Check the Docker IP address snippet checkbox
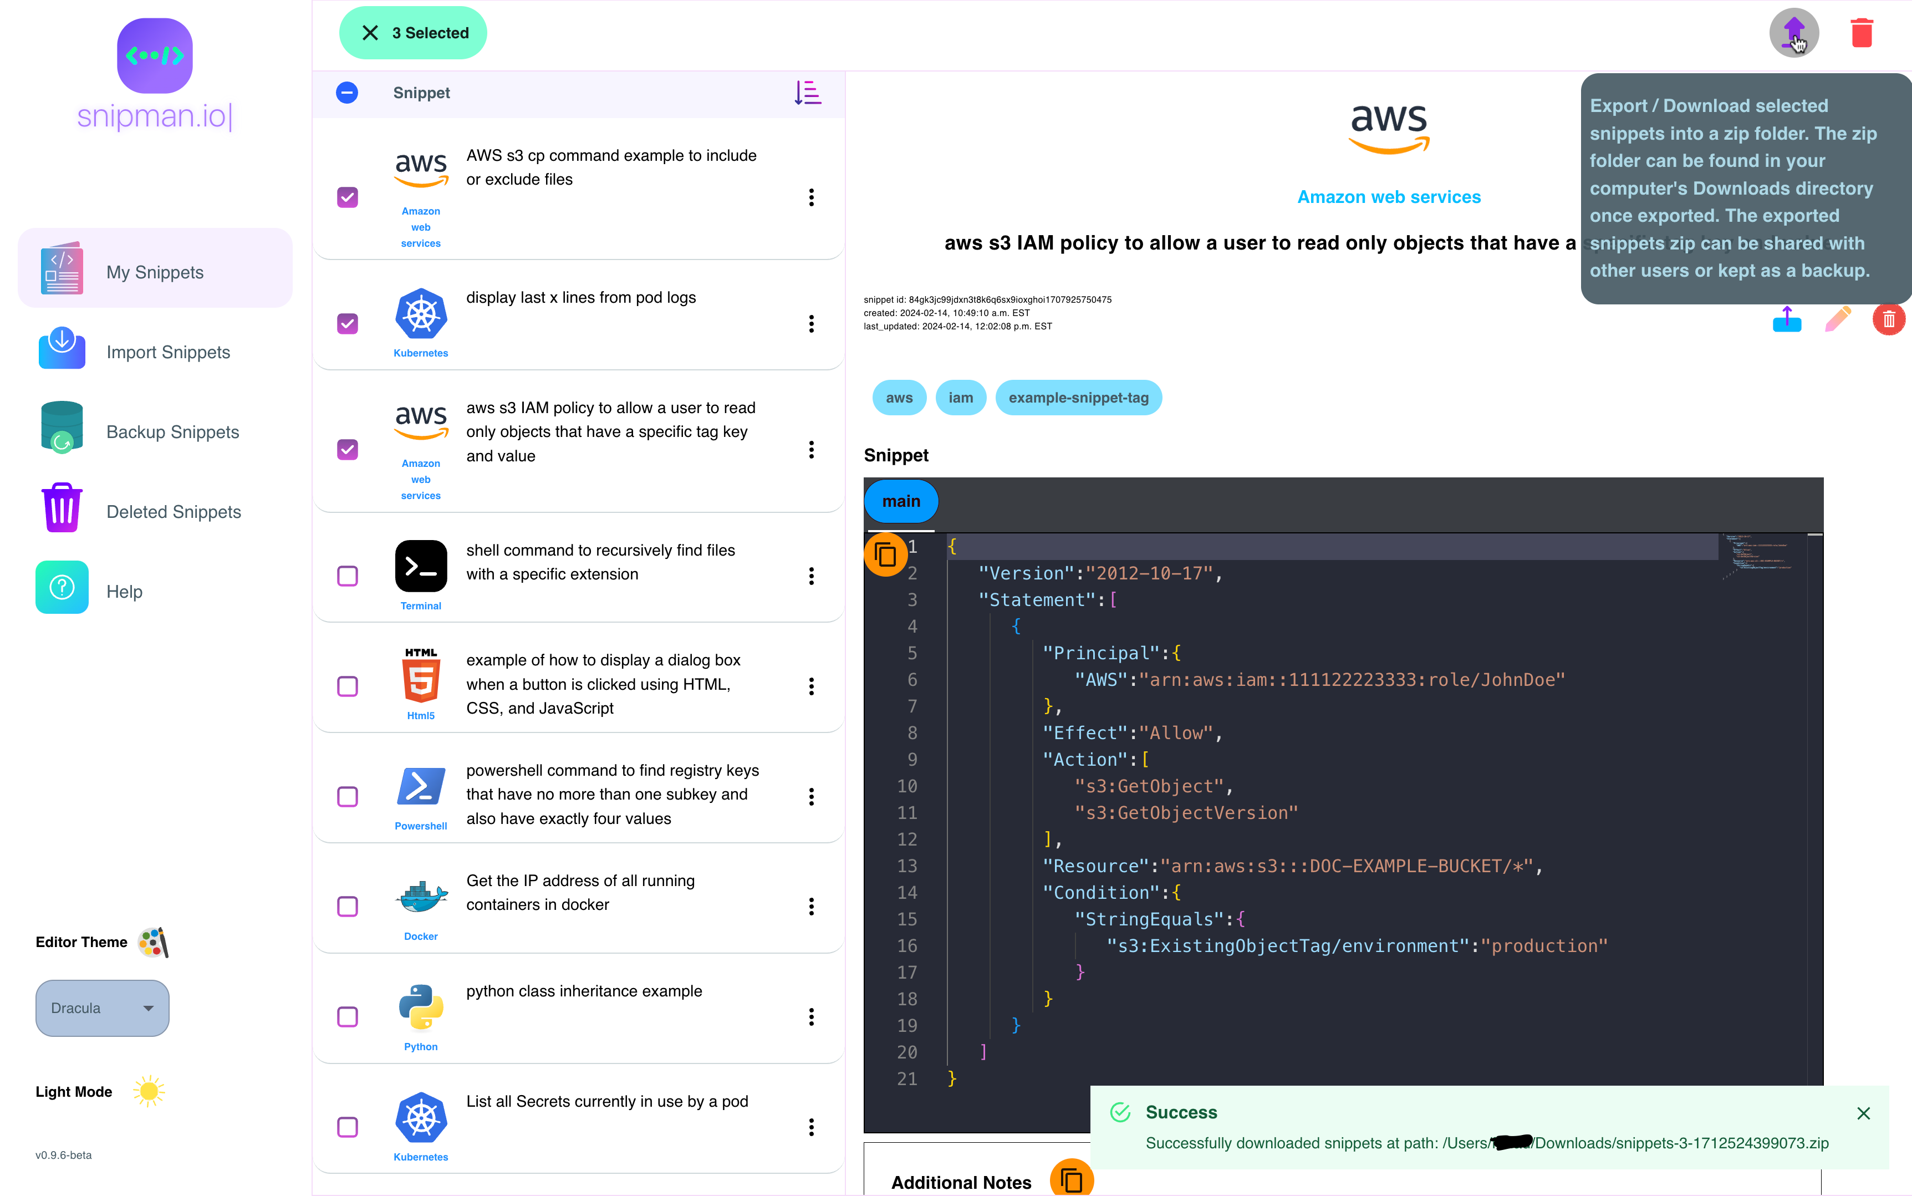Viewport: 1912px width, 1196px height. tap(347, 907)
